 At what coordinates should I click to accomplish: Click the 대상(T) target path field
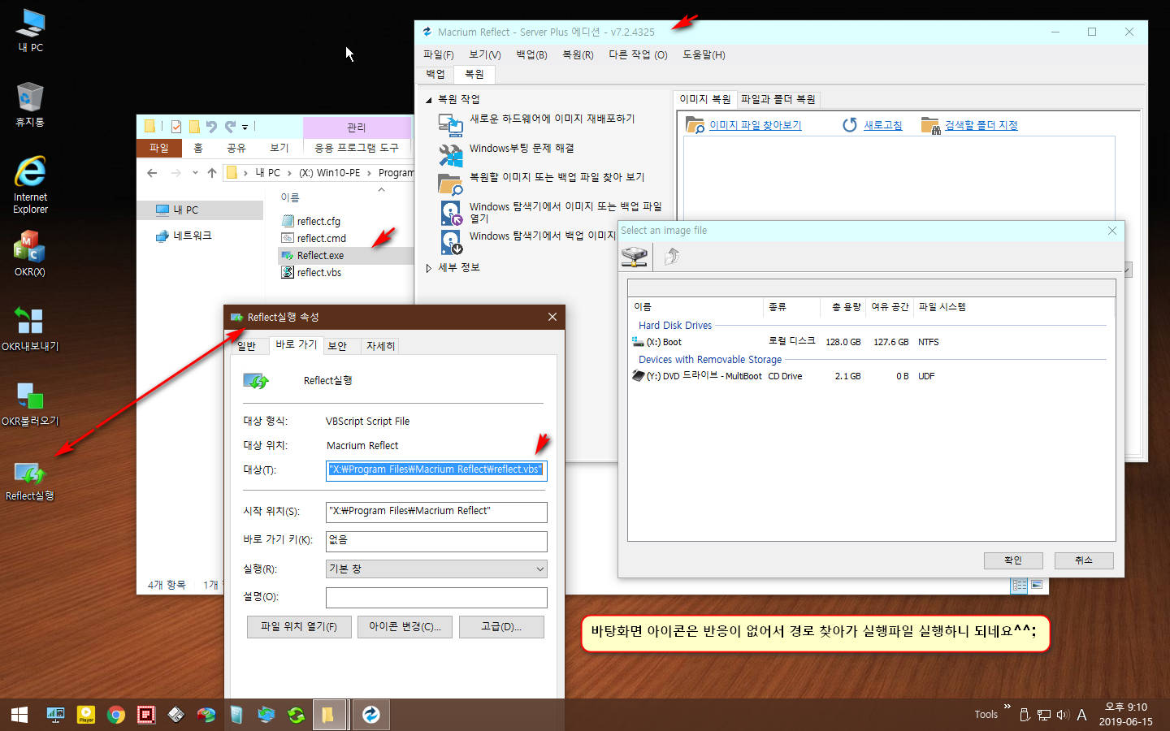[x=436, y=470]
